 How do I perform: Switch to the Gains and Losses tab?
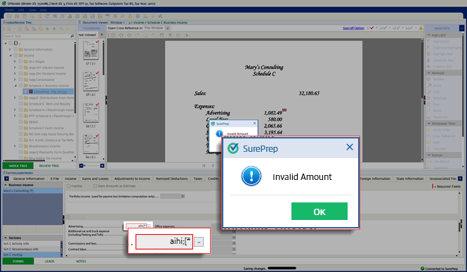[96, 179]
